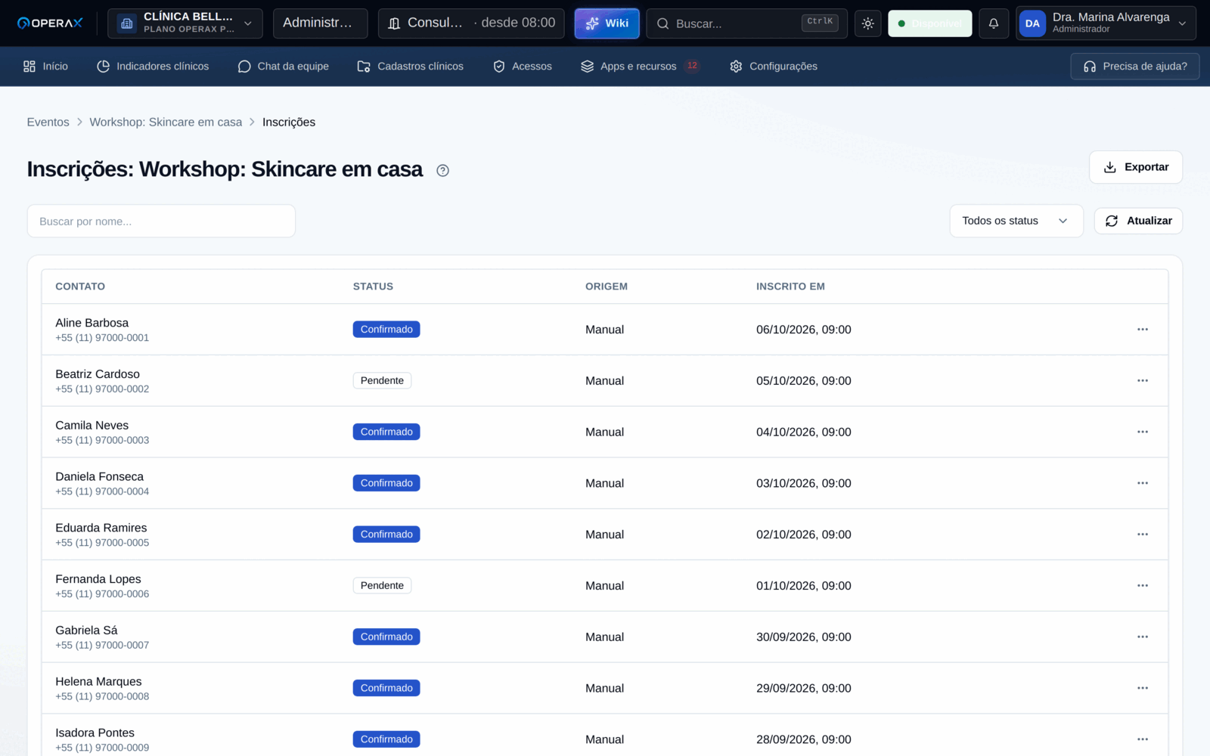Click the global Buscar search box
This screenshot has height=756, width=1210.
(x=746, y=23)
